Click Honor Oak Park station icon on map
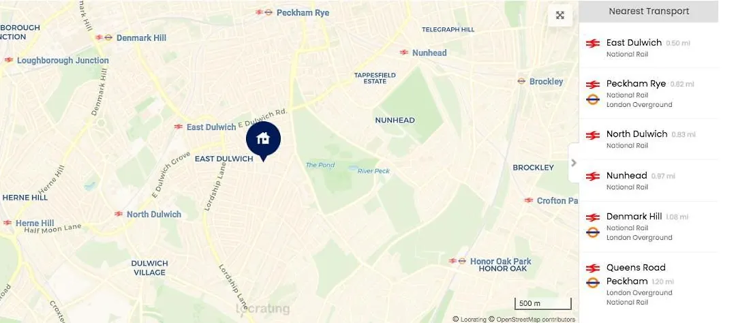 pyautogui.click(x=457, y=261)
